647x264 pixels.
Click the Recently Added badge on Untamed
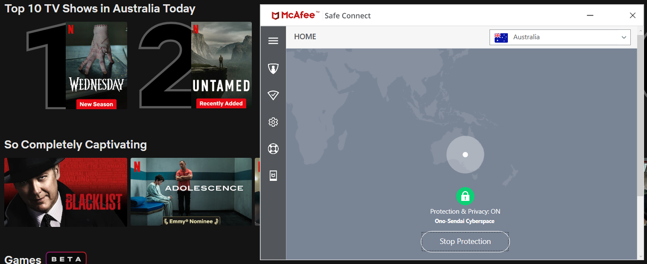tap(221, 103)
